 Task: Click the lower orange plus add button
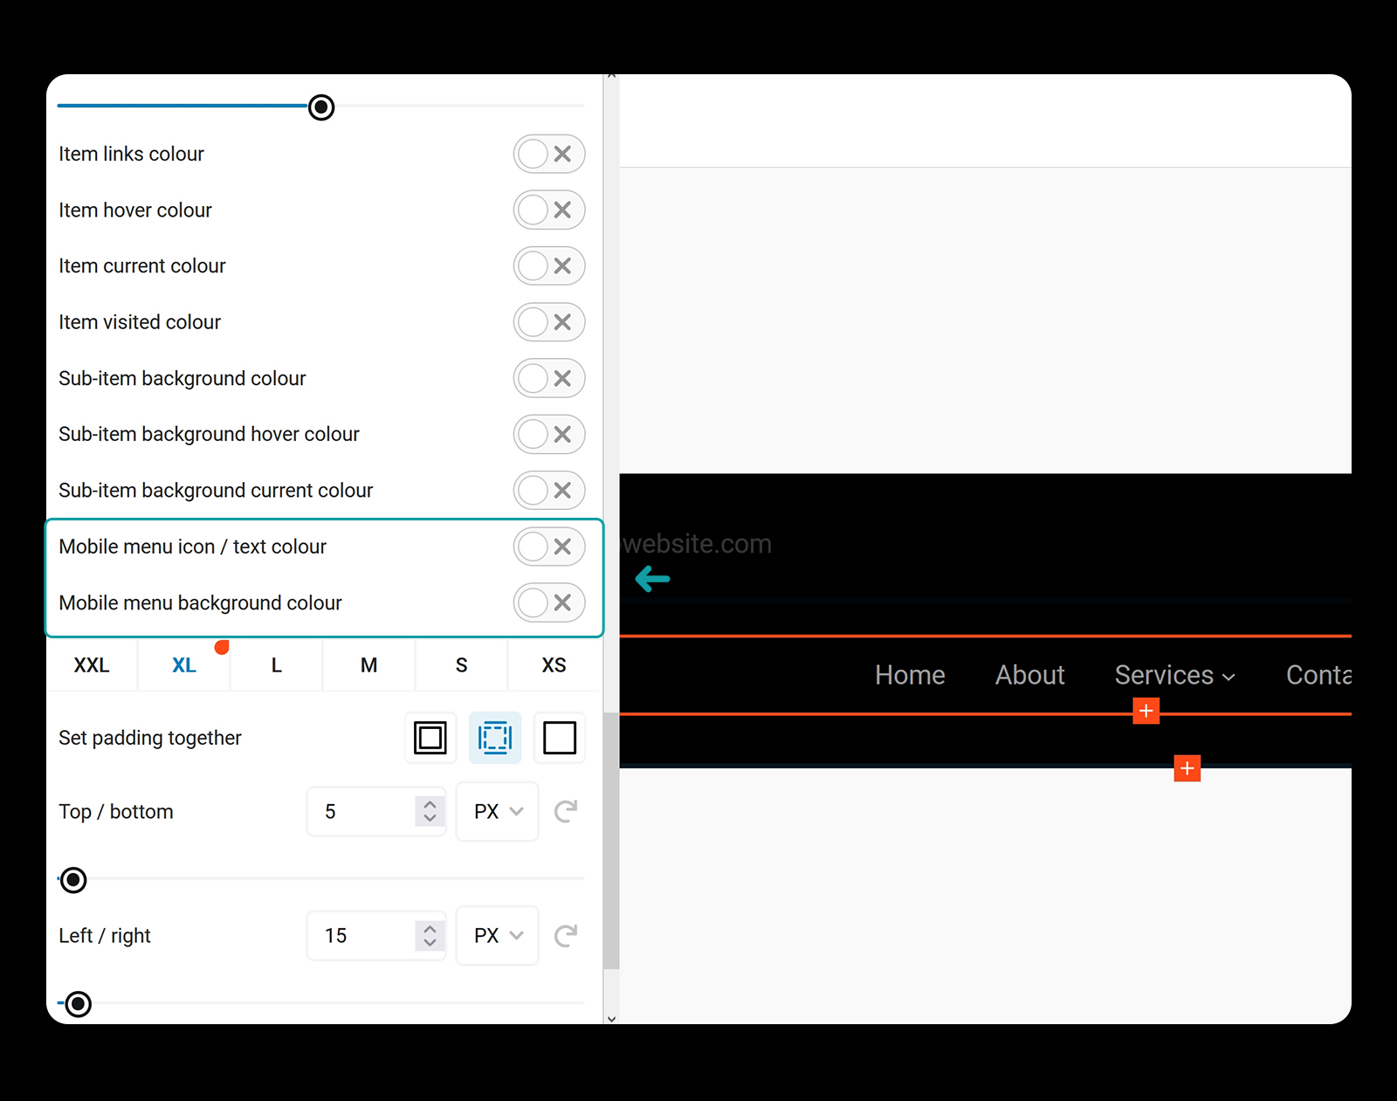[x=1187, y=768]
